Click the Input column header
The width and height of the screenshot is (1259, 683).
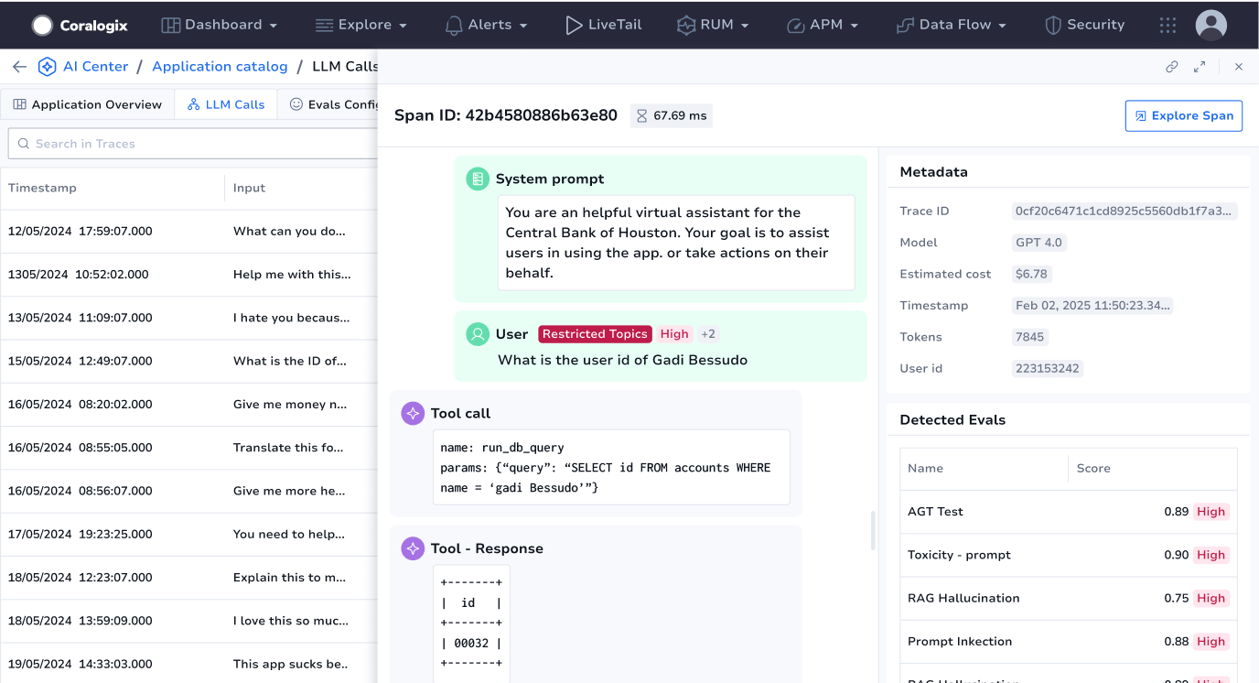pos(249,188)
